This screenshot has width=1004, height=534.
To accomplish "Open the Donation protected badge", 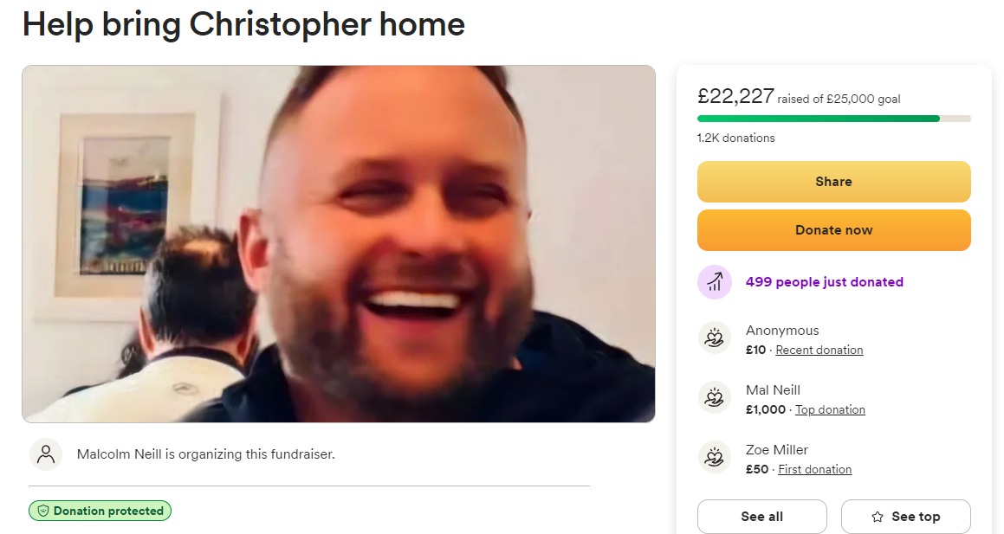I will click(100, 511).
